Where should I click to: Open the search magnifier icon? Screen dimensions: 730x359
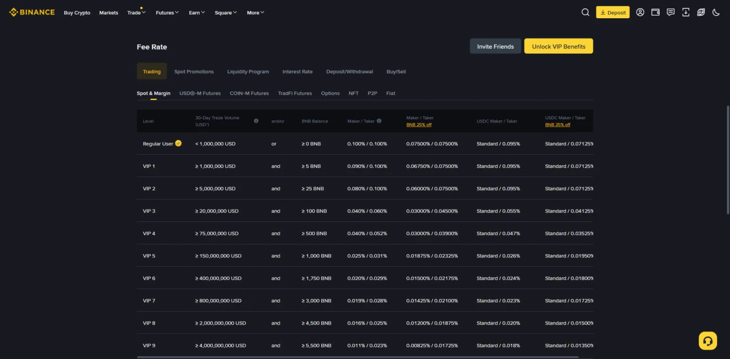[x=586, y=12]
